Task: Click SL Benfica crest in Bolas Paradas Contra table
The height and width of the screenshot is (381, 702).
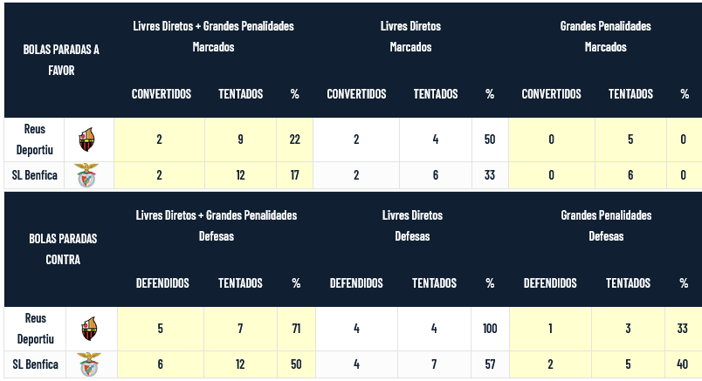Action: coord(89,364)
